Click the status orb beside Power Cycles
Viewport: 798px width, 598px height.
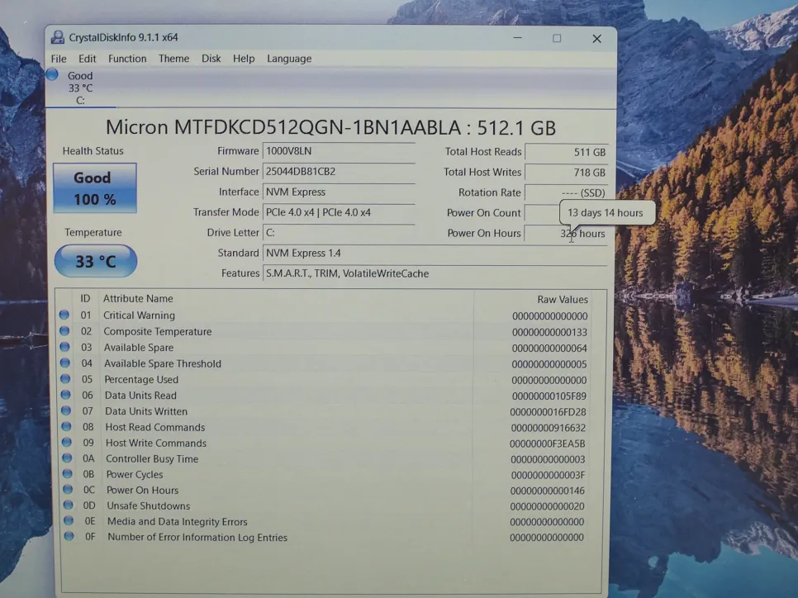[x=65, y=474]
